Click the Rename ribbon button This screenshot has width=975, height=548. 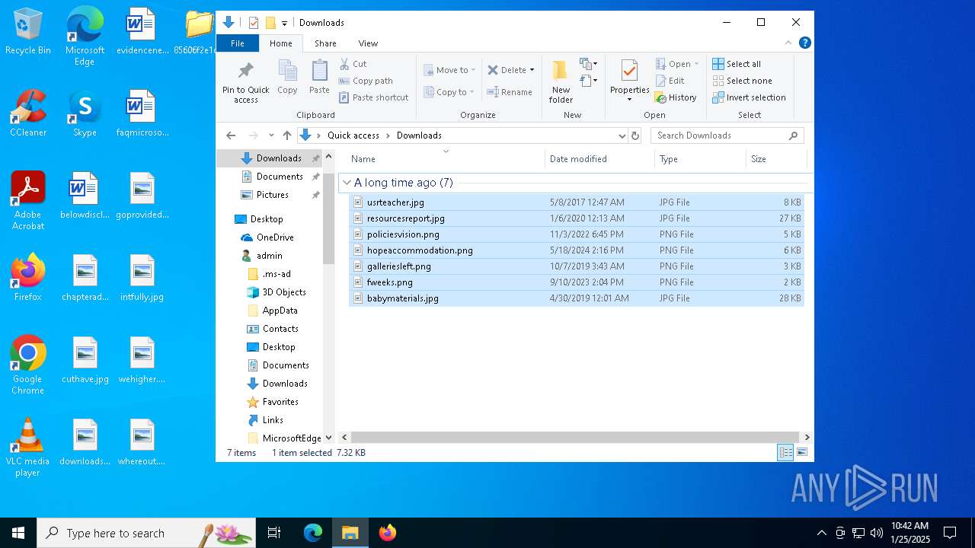click(510, 92)
